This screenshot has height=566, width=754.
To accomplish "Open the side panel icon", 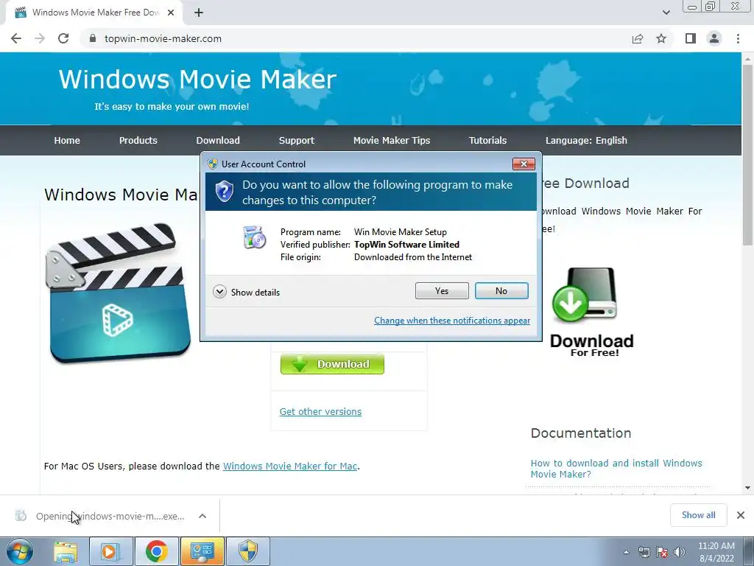I will pos(691,38).
